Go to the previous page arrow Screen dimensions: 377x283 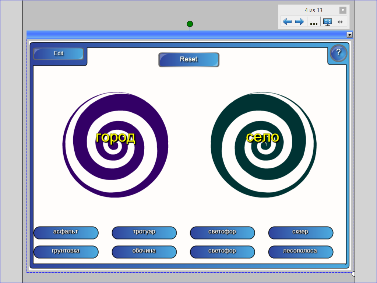(x=287, y=22)
